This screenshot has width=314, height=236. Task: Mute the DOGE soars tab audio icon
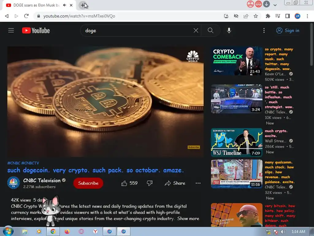[64, 5]
